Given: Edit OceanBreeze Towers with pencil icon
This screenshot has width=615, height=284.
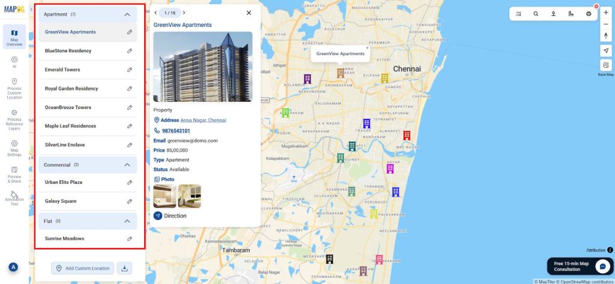Looking at the screenshot, I should [130, 107].
